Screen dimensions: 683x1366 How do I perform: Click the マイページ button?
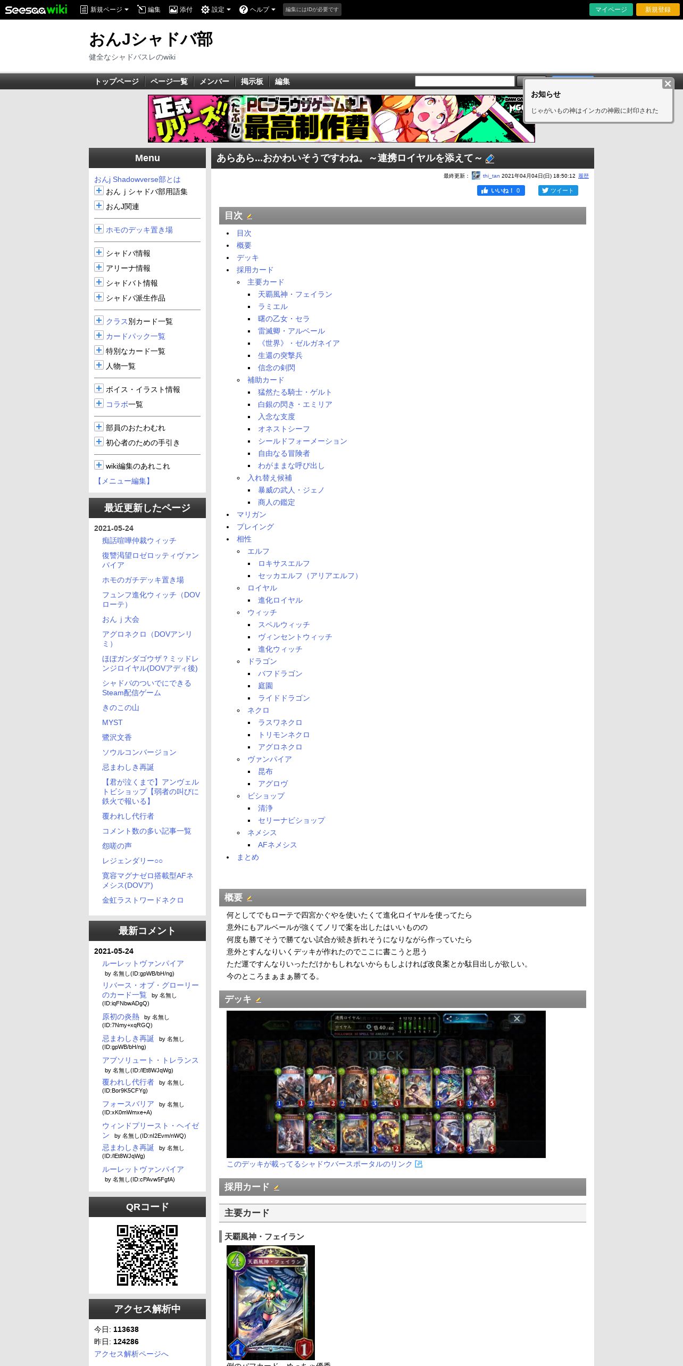point(611,10)
